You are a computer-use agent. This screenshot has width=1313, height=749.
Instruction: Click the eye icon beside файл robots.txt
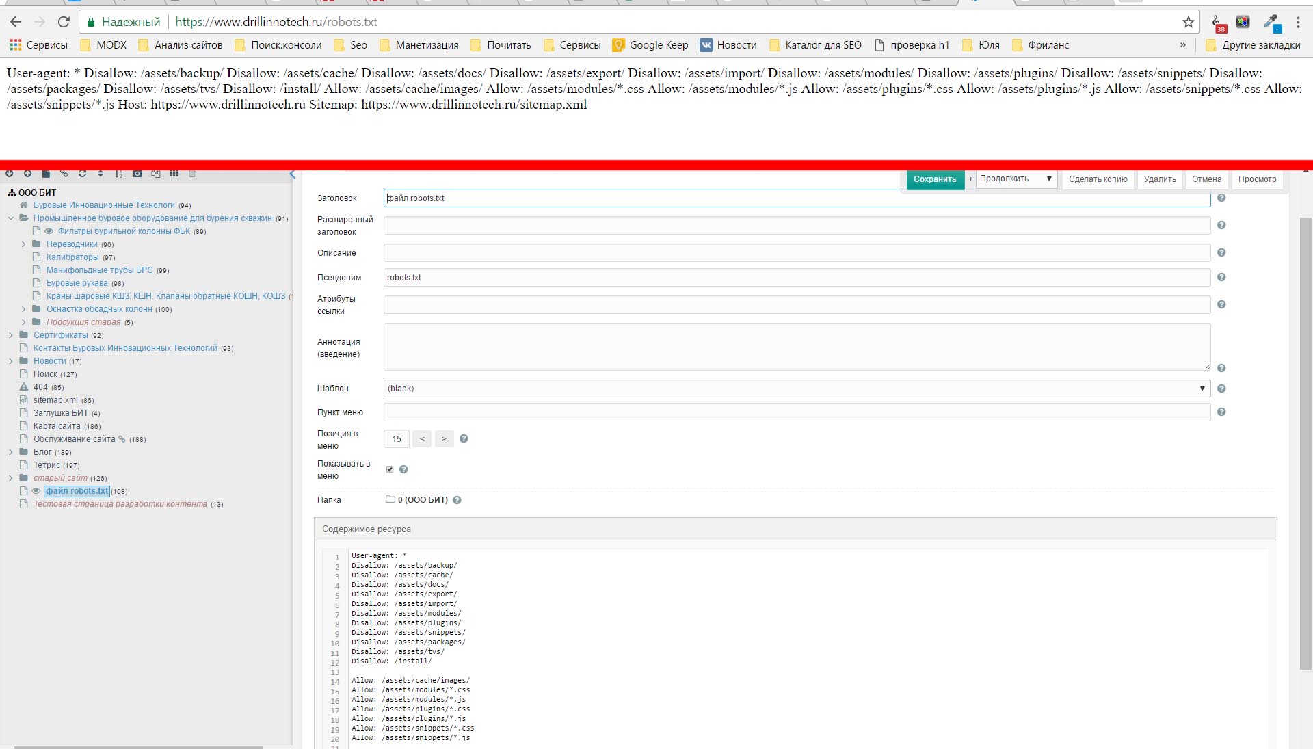36,491
